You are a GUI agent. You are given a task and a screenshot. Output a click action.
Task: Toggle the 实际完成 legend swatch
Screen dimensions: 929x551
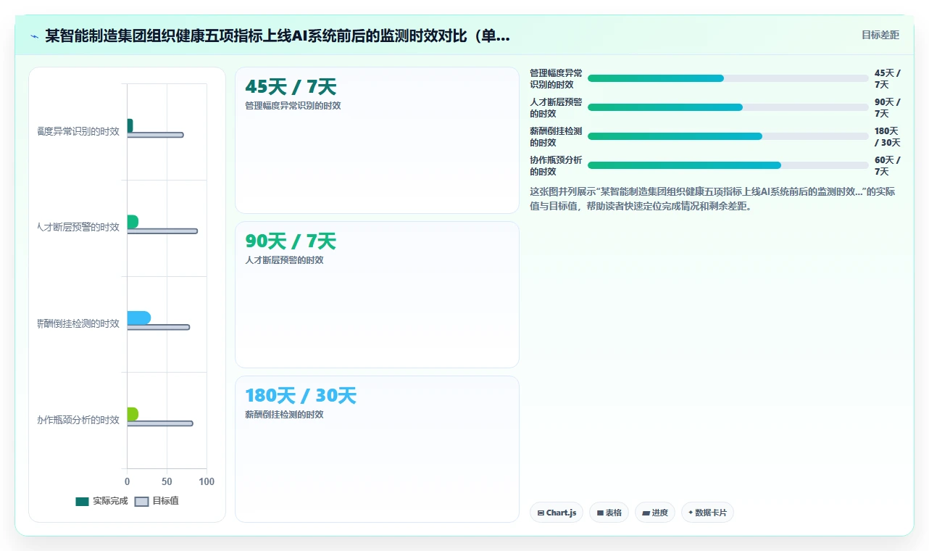(x=82, y=501)
